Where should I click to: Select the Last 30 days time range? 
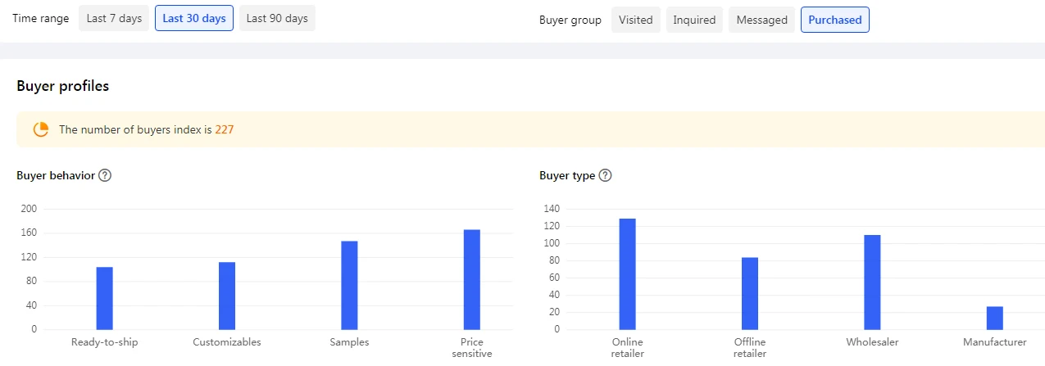coord(194,18)
